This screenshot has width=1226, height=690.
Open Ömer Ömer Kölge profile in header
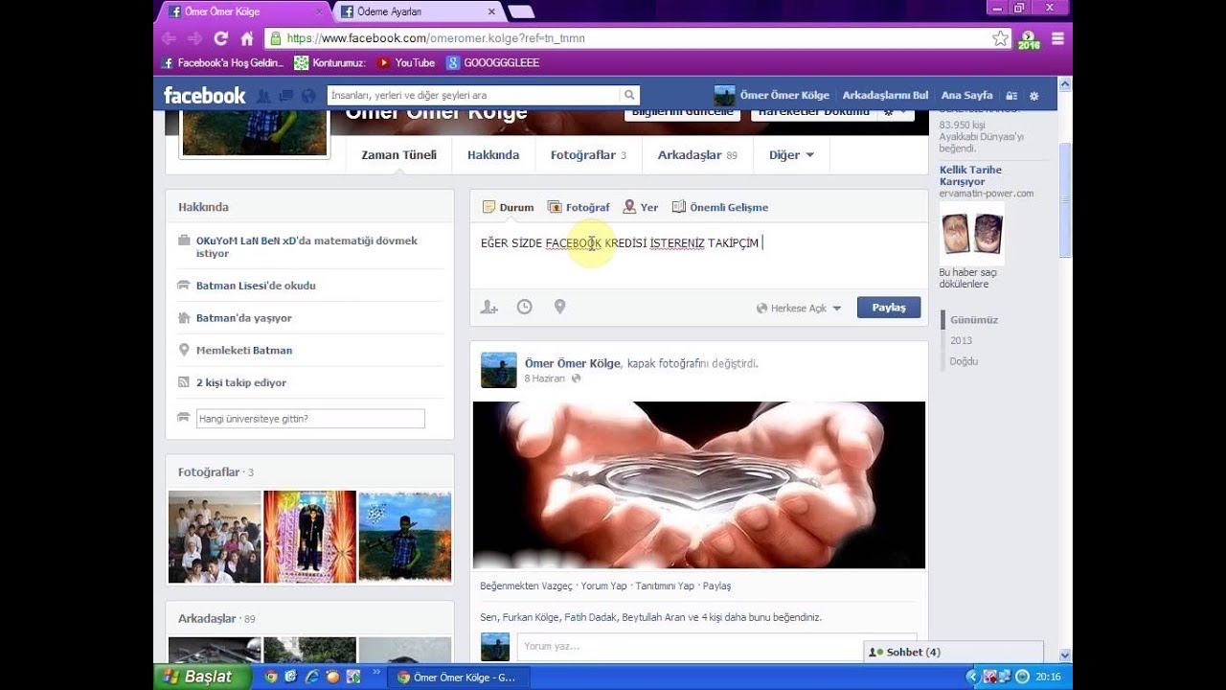(x=772, y=96)
